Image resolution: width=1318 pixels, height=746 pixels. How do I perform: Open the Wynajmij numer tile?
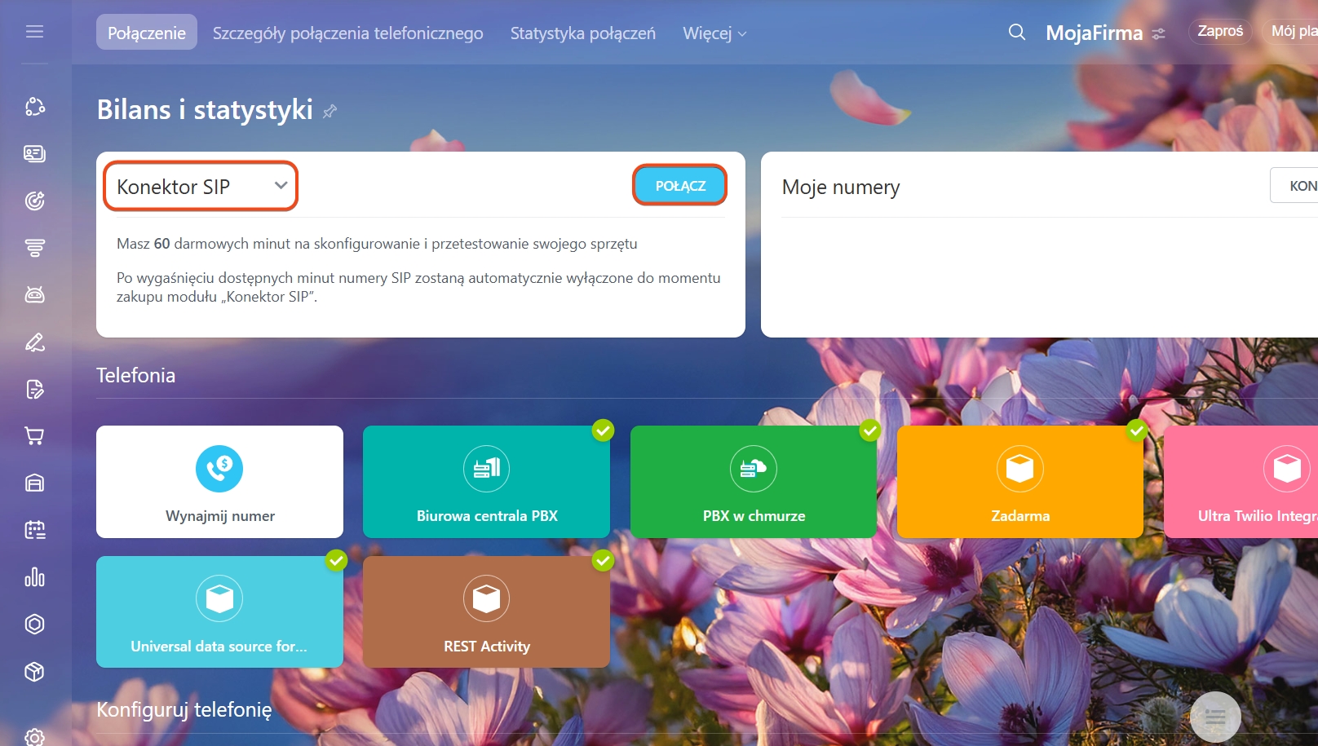click(x=219, y=481)
